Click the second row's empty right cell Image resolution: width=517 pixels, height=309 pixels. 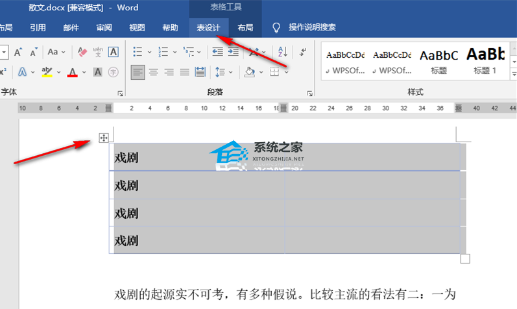coord(372,185)
